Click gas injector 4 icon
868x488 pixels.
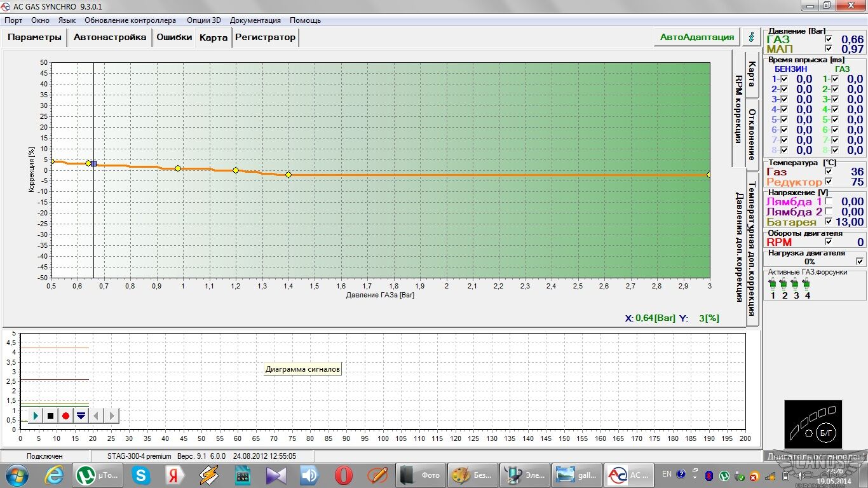point(807,284)
